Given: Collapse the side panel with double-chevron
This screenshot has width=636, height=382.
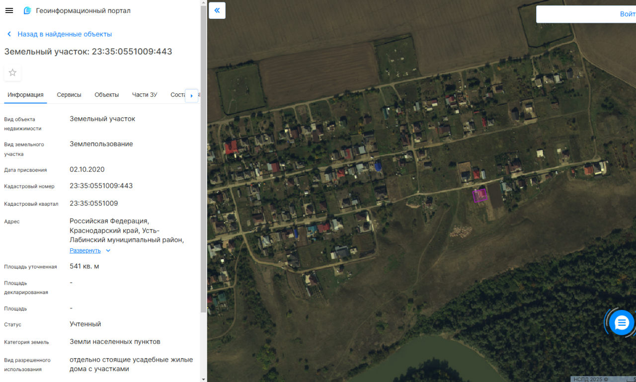Looking at the screenshot, I should [217, 10].
